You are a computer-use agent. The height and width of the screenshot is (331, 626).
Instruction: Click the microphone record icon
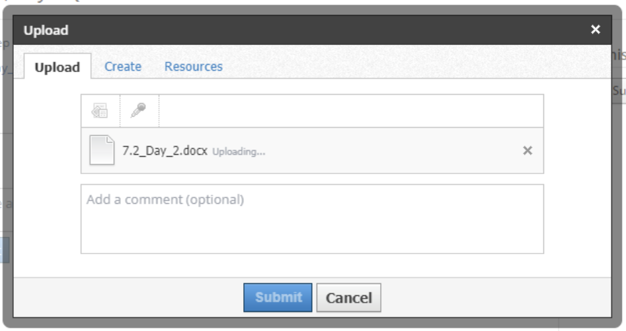[x=139, y=111]
